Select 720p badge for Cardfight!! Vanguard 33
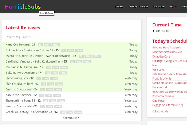Viewport: 187px width, 125px height. click(x=79, y=62)
